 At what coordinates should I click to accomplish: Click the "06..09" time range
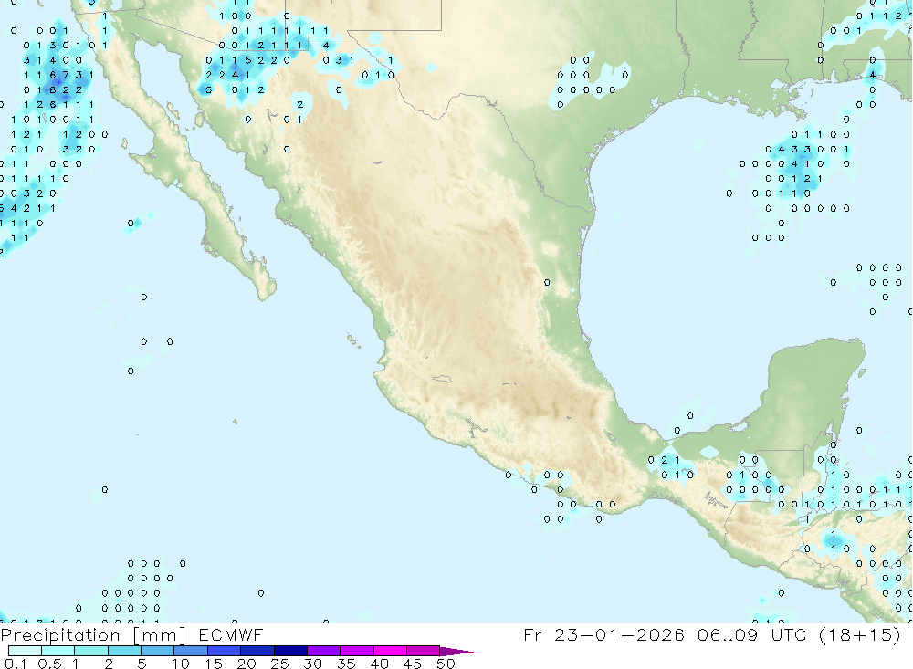pos(728,634)
